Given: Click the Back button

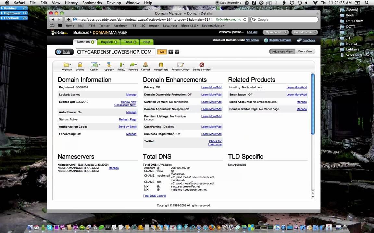Looking at the screenshot, I should click(x=64, y=52).
